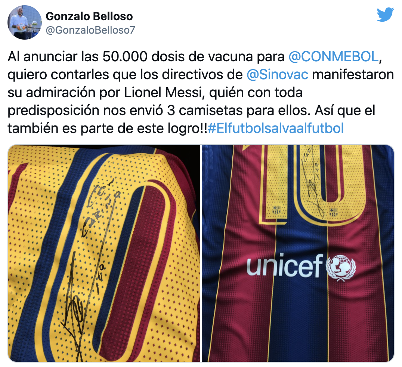Open the @CONMEBOL mention link
The width and height of the screenshot is (402, 367).
334,57
